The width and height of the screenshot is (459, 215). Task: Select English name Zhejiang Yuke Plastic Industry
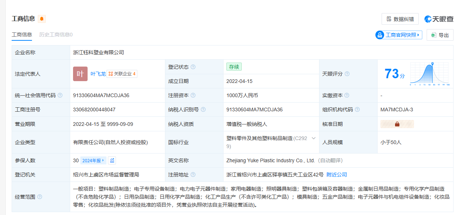pyautogui.click(x=271, y=160)
